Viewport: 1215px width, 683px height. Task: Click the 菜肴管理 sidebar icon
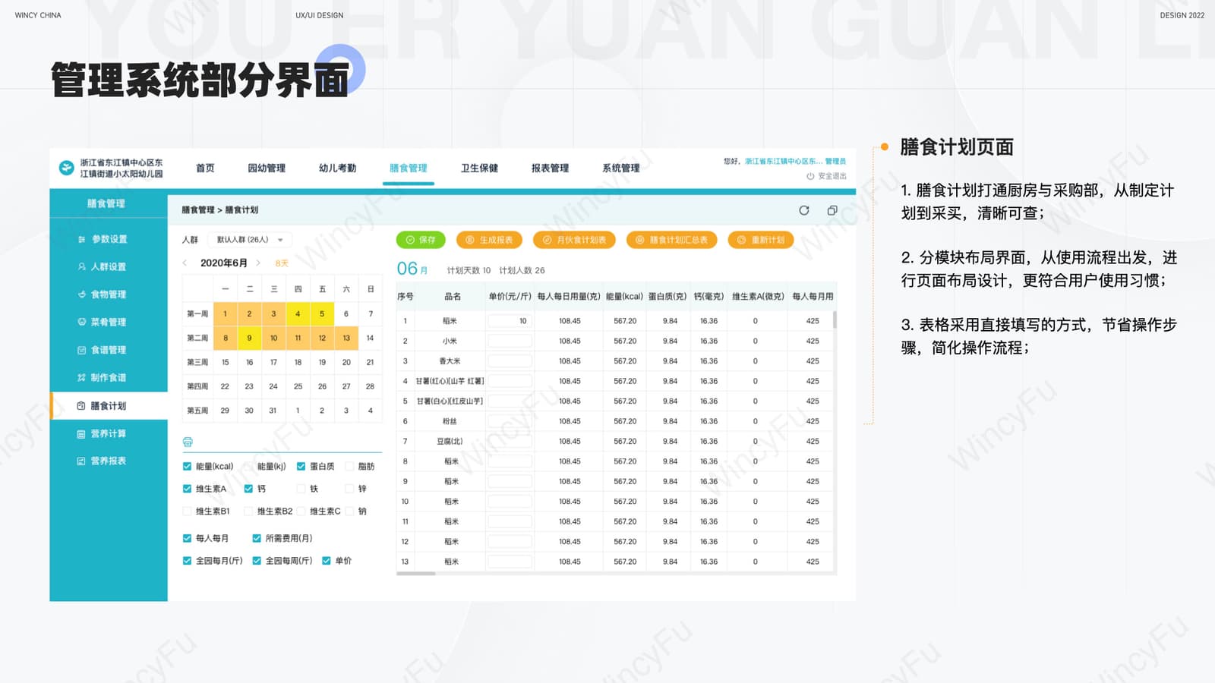[x=81, y=322]
